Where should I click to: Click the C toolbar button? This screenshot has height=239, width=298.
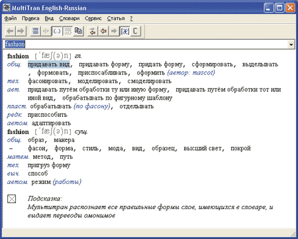(x=136, y=31)
